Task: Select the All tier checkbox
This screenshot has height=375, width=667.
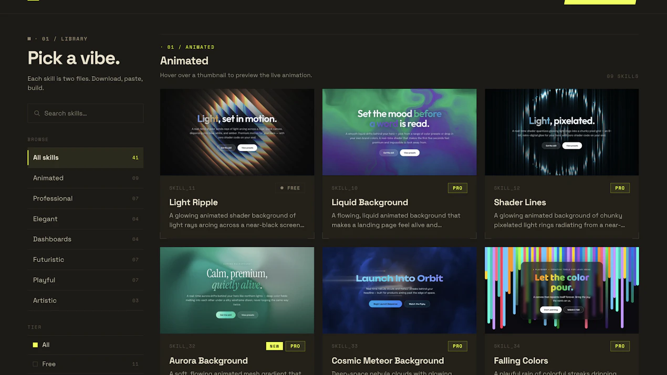Action: point(35,345)
